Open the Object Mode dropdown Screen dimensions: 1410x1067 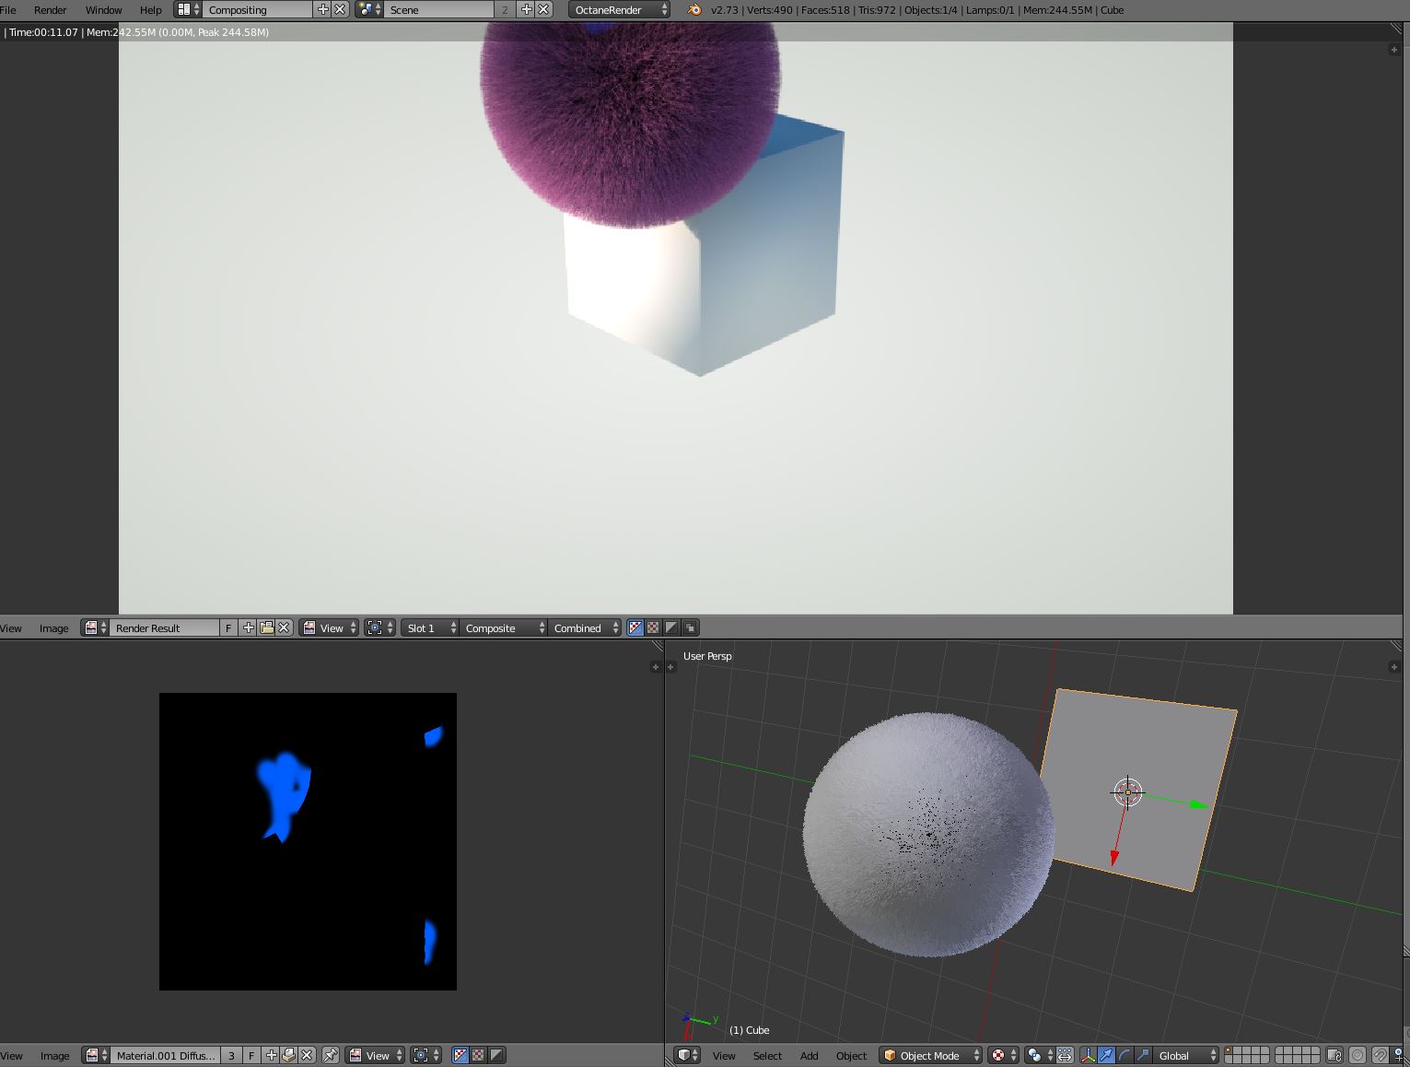click(931, 1055)
